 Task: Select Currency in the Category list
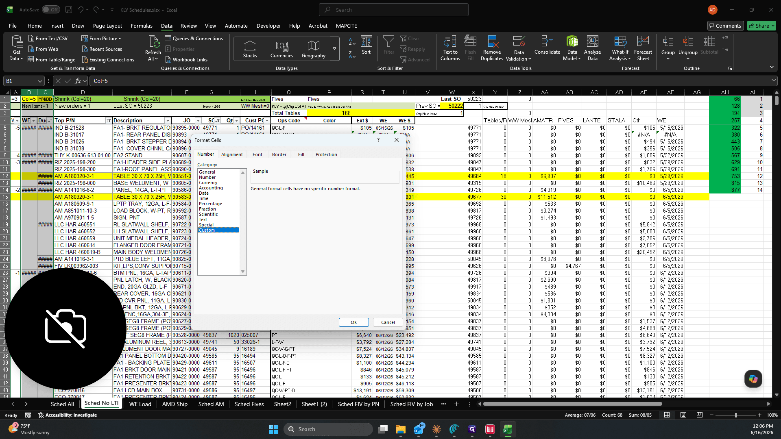(208, 183)
